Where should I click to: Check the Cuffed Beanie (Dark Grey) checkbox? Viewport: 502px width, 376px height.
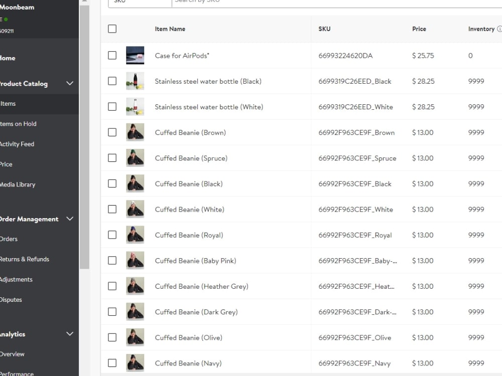112,311
